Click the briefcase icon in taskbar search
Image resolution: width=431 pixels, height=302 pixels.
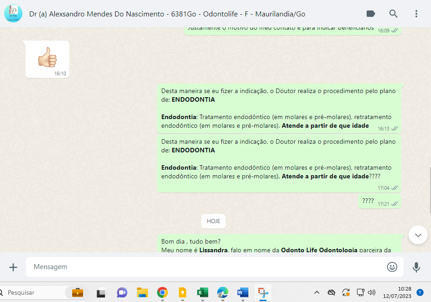point(78,293)
